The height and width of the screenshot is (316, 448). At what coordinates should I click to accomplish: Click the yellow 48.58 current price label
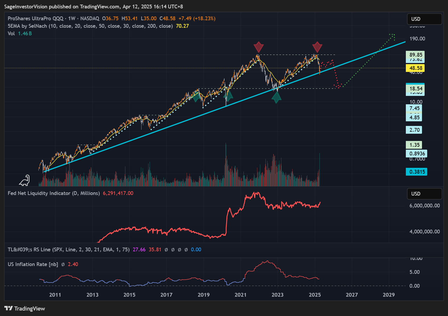(x=415, y=68)
